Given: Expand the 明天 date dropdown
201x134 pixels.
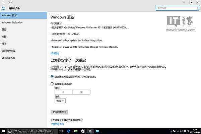Looking at the screenshot, I should (60, 101).
